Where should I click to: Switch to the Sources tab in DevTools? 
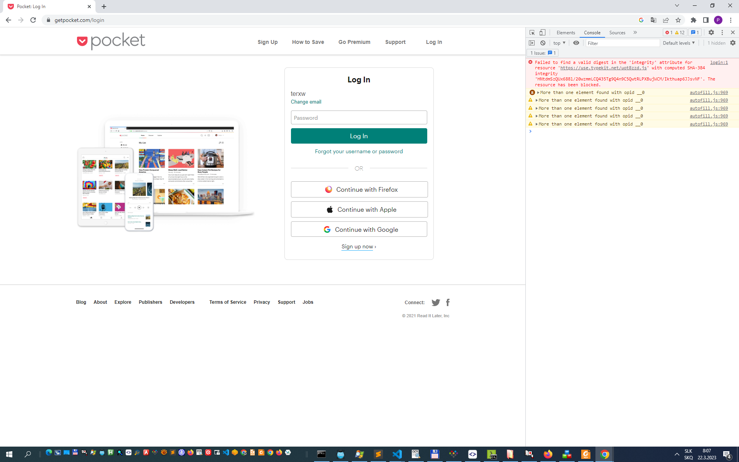617,33
